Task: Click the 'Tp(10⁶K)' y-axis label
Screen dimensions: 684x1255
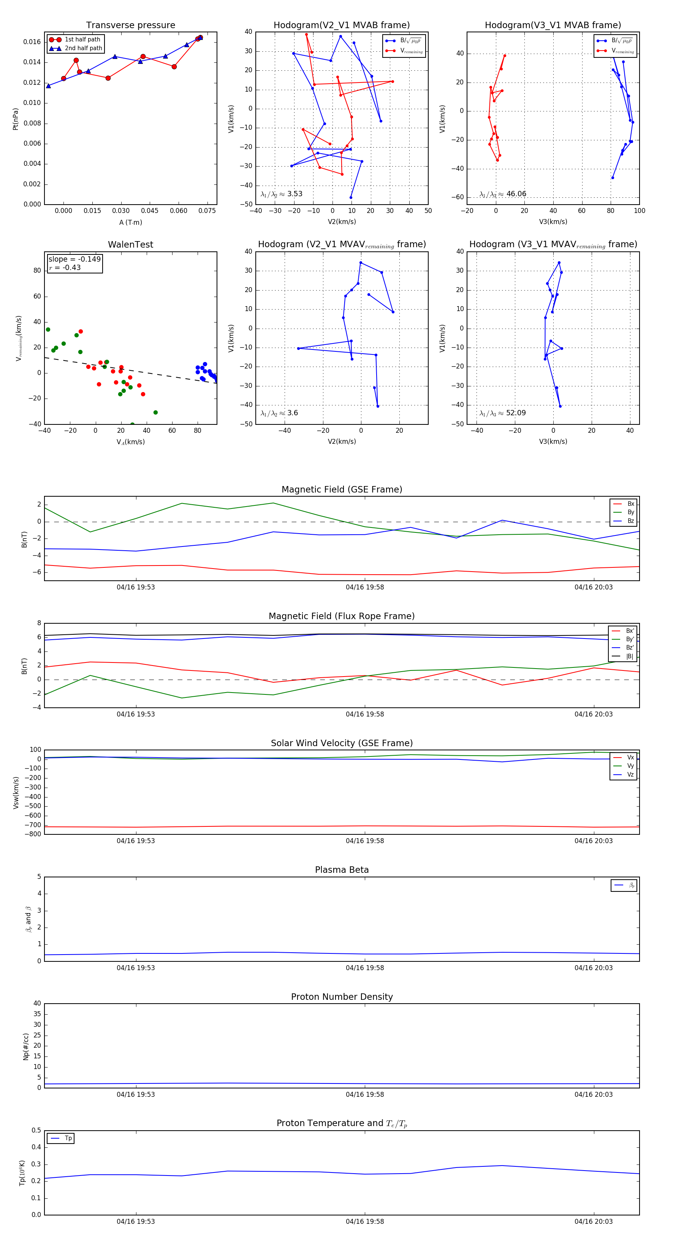Action: click(22, 1173)
